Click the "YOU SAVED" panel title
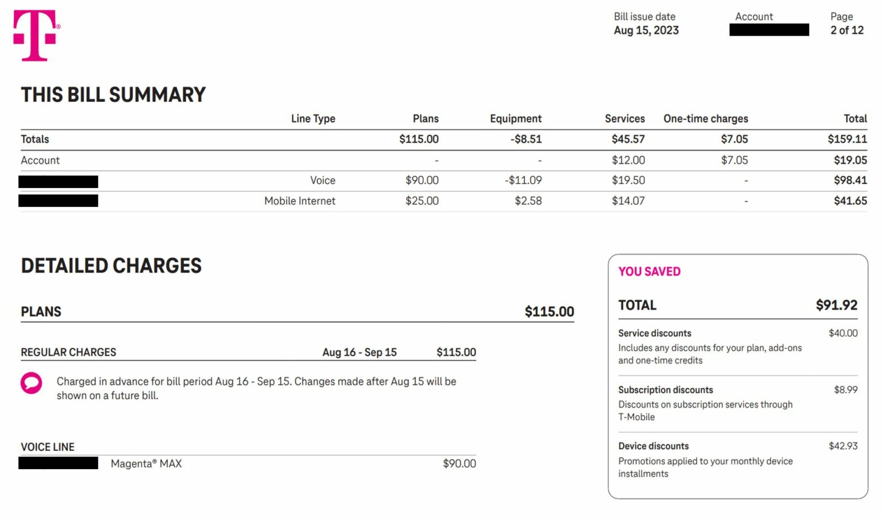The width and height of the screenshot is (883, 518). pyautogui.click(x=649, y=271)
